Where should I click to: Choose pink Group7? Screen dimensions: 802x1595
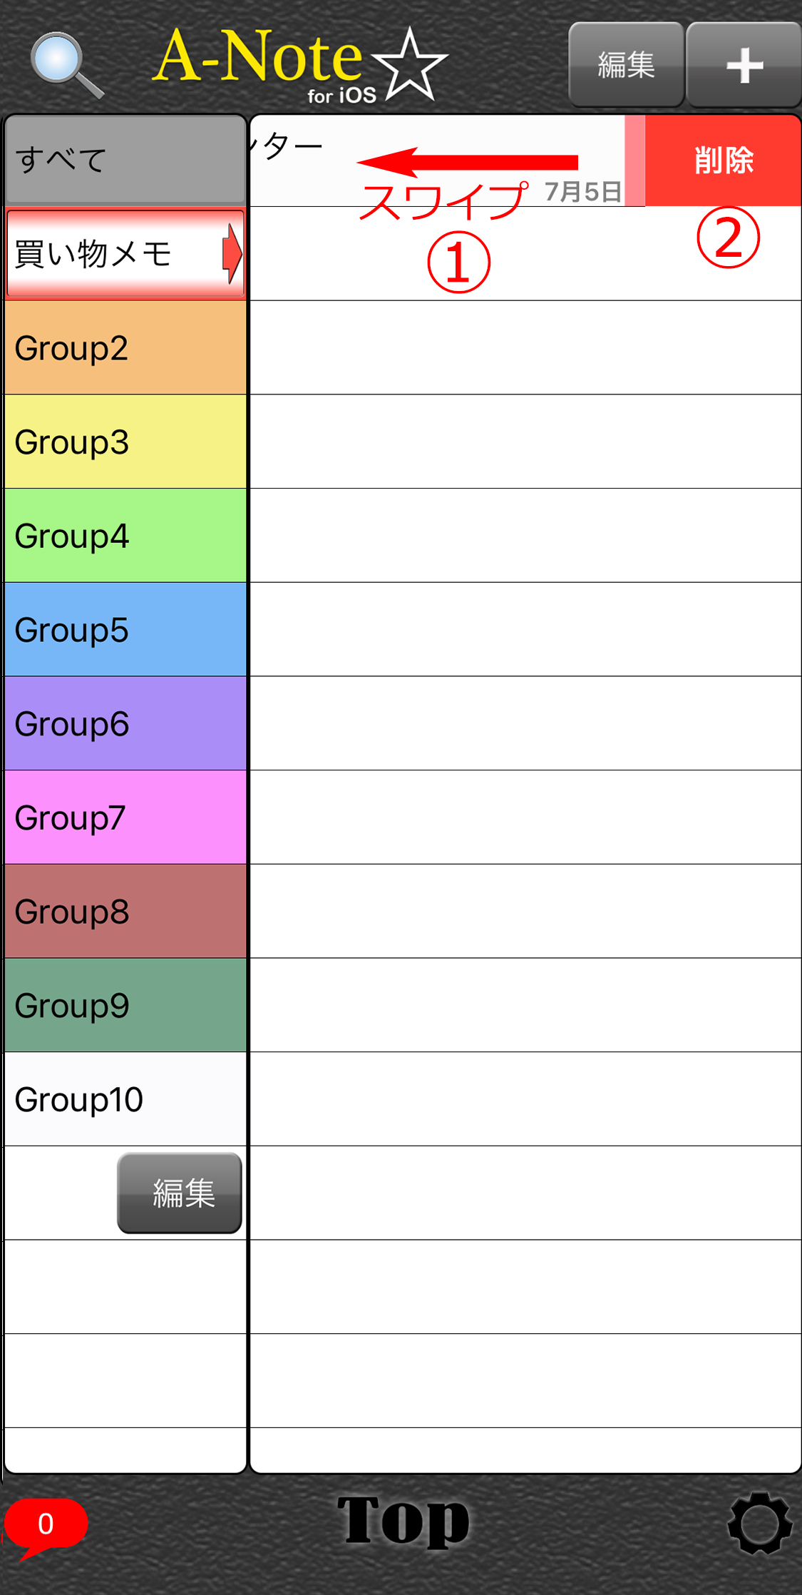click(125, 817)
